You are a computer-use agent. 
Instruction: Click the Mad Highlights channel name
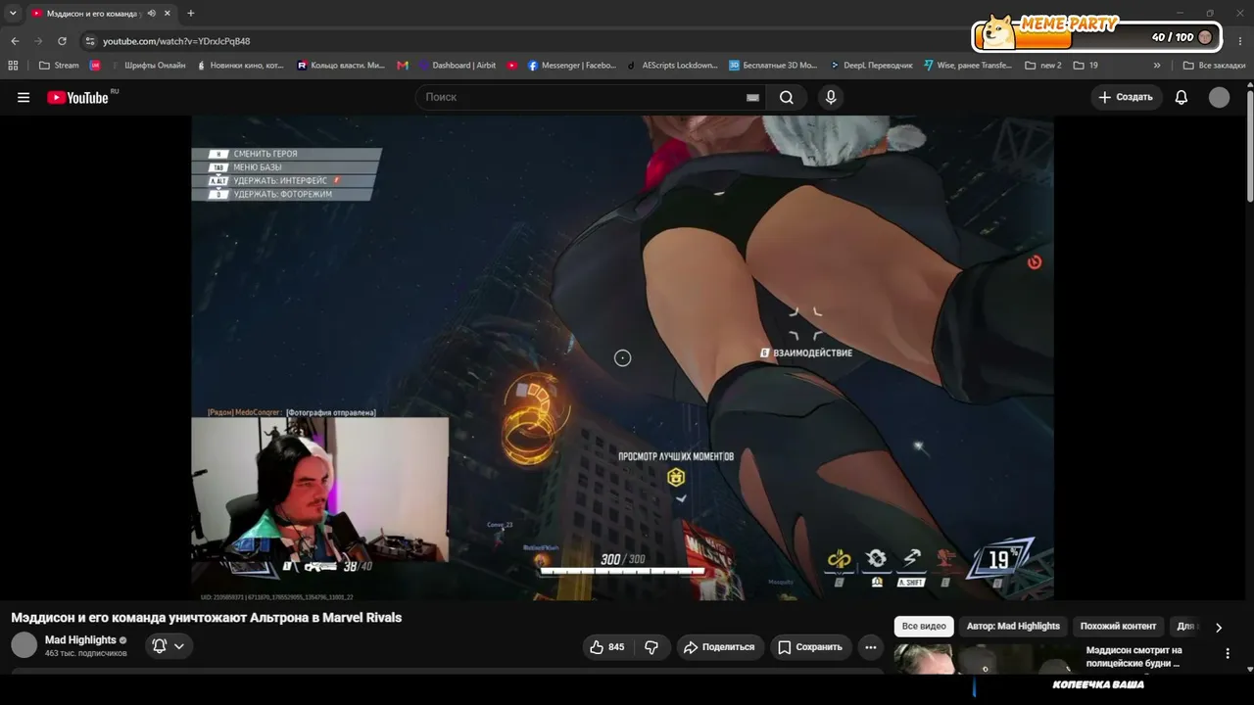coord(80,640)
